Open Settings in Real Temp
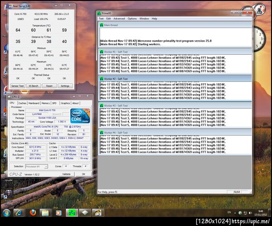 (x=65, y=86)
